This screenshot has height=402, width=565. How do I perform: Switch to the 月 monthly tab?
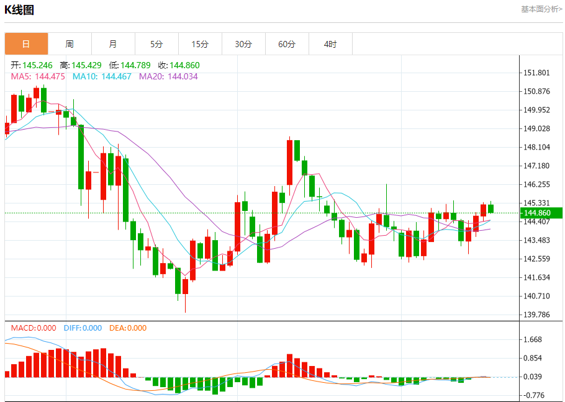(x=113, y=44)
